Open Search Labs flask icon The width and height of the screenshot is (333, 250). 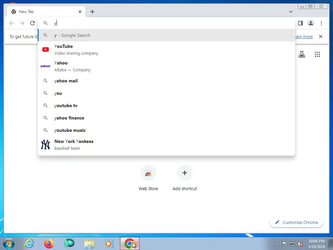(x=301, y=54)
